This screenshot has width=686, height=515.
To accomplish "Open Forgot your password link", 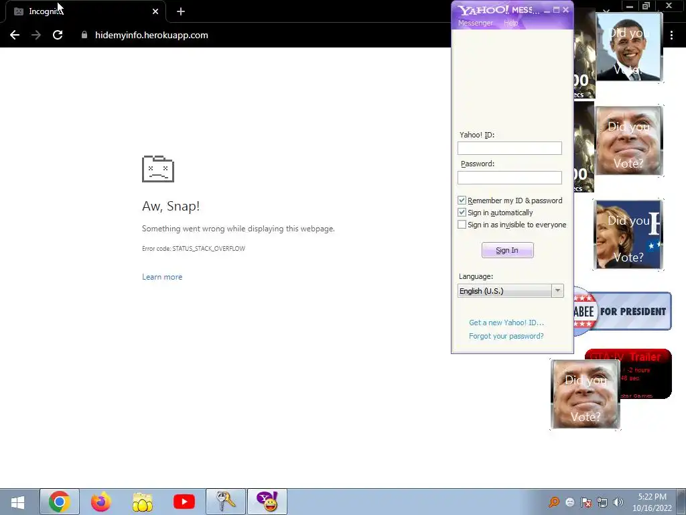I will (506, 336).
